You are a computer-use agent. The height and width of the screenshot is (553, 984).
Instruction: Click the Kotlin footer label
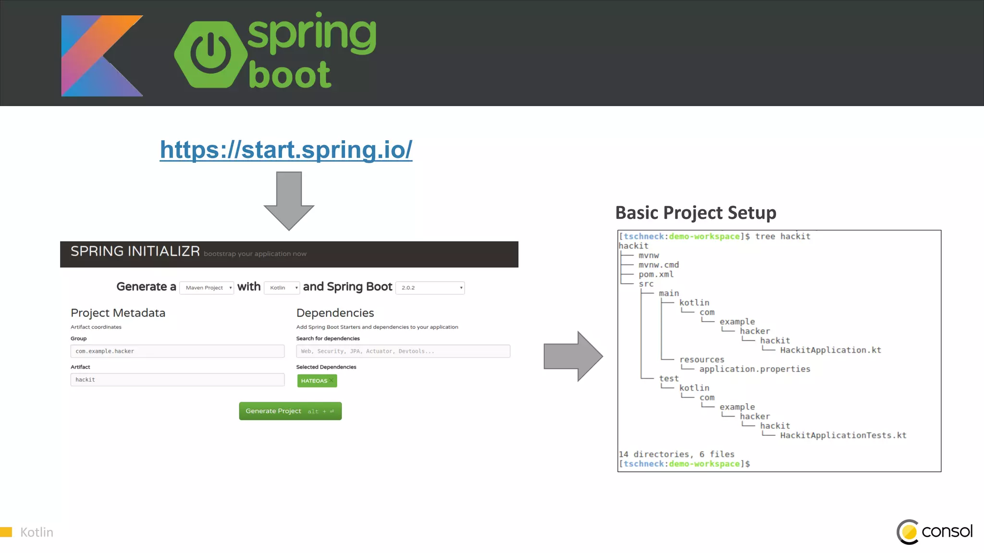pyautogui.click(x=37, y=532)
